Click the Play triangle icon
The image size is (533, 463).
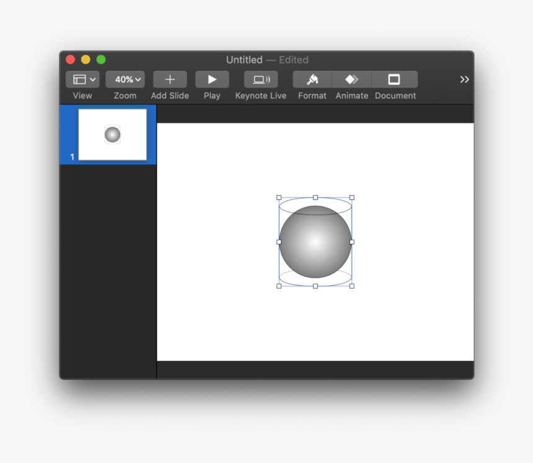pyautogui.click(x=212, y=79)
